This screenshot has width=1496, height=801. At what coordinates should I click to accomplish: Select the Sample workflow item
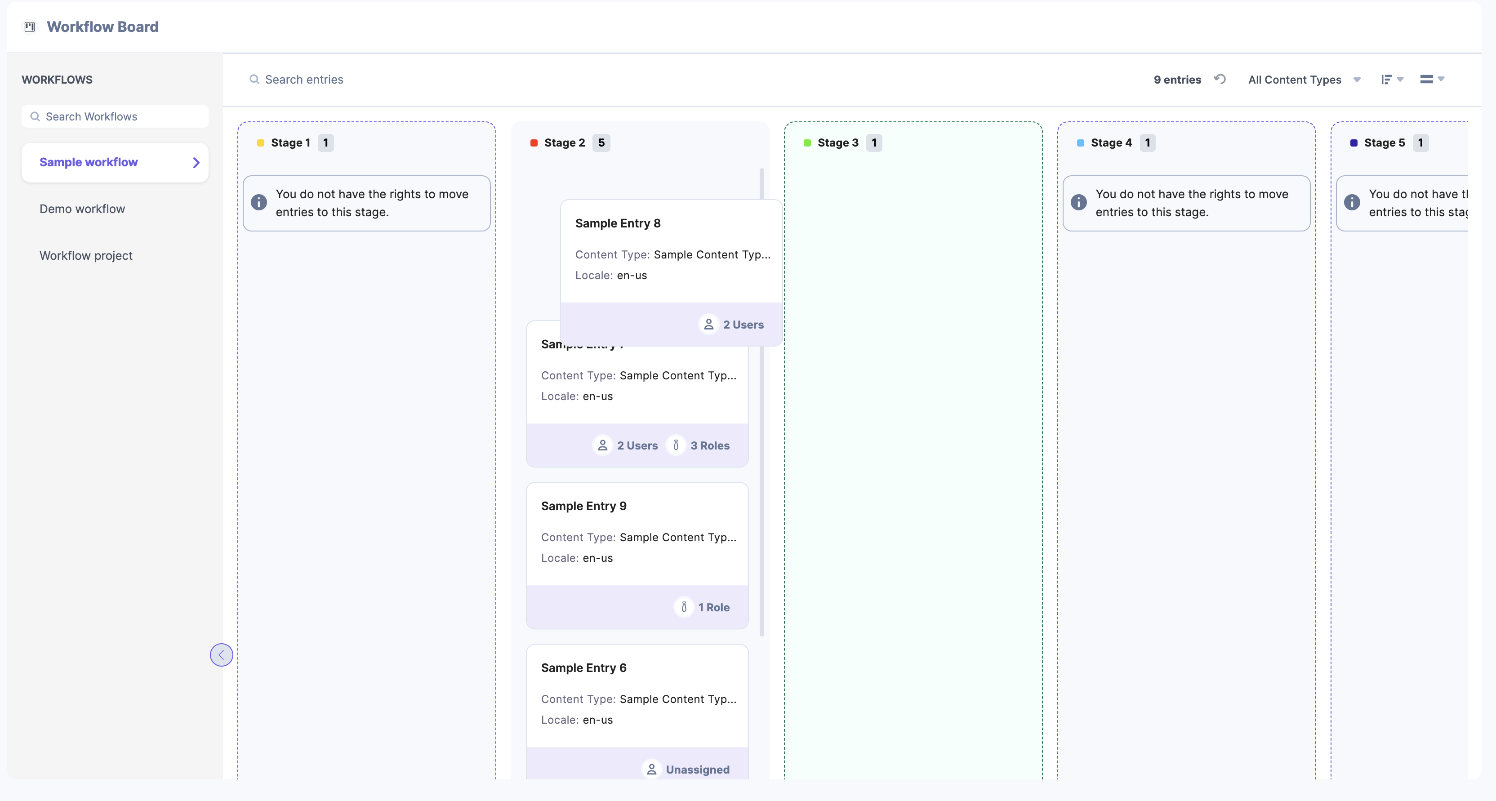pyautogui.click(x=115, y=163)
